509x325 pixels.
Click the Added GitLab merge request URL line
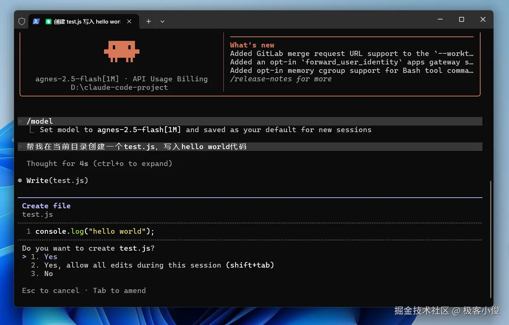click(x=352, y=53)
